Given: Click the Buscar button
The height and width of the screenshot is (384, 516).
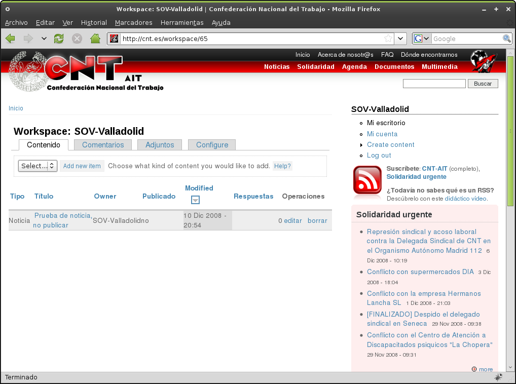Looking at the screenshot, I should (x=483, y=84).
